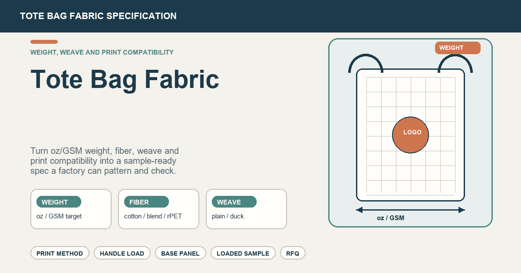The height and width of the screenshot is (273, 521).
Task: Click the oz / GSM width arrow
Action: (410, 210)
